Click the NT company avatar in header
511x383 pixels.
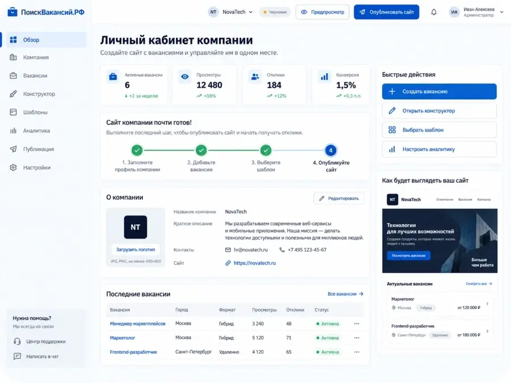(x=213, y=12)
